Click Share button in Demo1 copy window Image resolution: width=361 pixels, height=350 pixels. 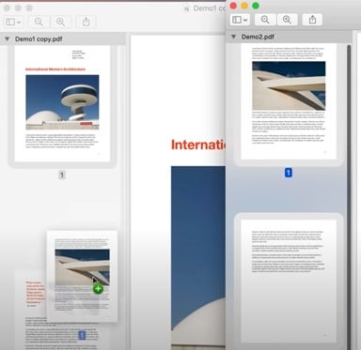click(x=86, y=22)
